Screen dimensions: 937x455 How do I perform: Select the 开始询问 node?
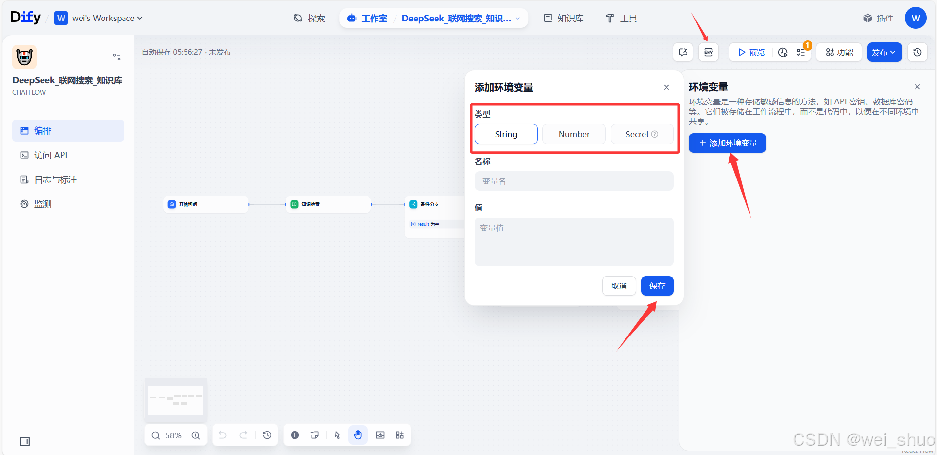[206, 204]
